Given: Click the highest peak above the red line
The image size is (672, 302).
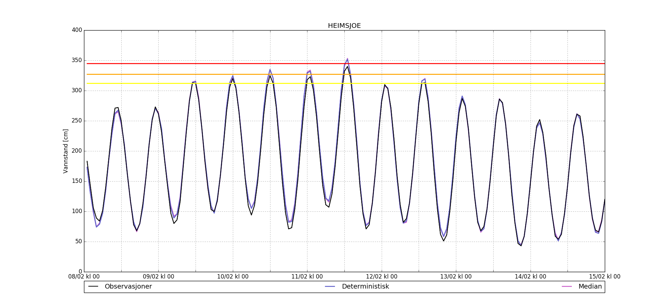Looking at the screenshot, I should (347, 59).
